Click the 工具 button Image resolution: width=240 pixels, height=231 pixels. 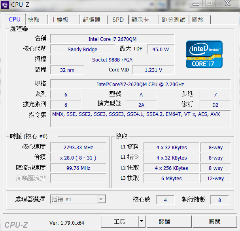(x=120, y=221)
